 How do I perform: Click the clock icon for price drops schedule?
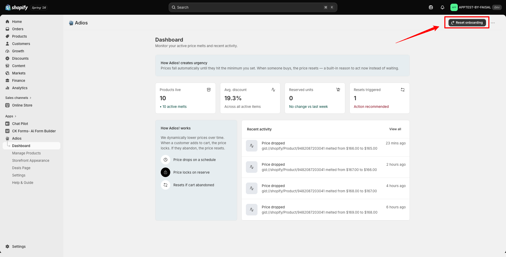click(166, 160)
